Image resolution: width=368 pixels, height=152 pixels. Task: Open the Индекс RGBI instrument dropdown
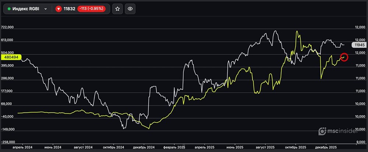pos(27,9)
